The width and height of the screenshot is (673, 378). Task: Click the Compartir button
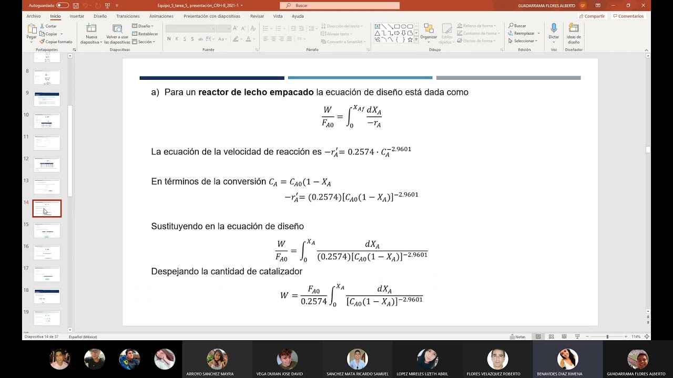592,16
